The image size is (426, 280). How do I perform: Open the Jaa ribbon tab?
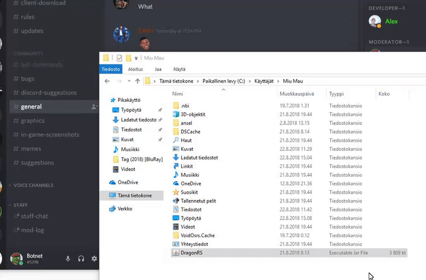[x=158, y=69]
